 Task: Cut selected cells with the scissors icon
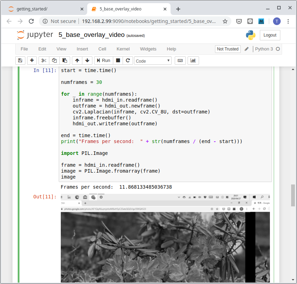click(44, 61)
